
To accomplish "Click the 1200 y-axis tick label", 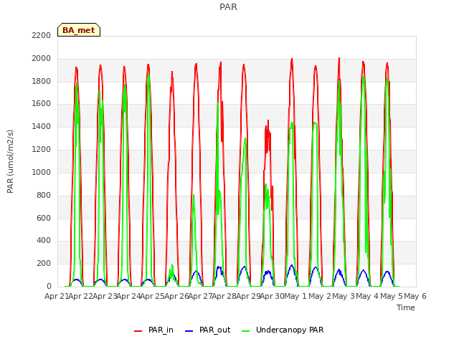I will [x=42, y=150].
